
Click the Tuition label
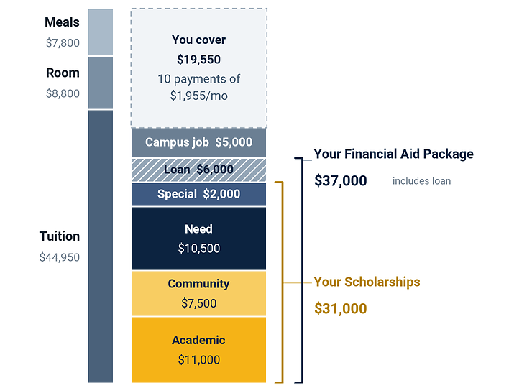60,236
